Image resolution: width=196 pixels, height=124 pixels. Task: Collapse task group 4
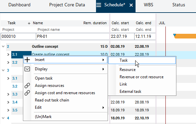point(3,118)
